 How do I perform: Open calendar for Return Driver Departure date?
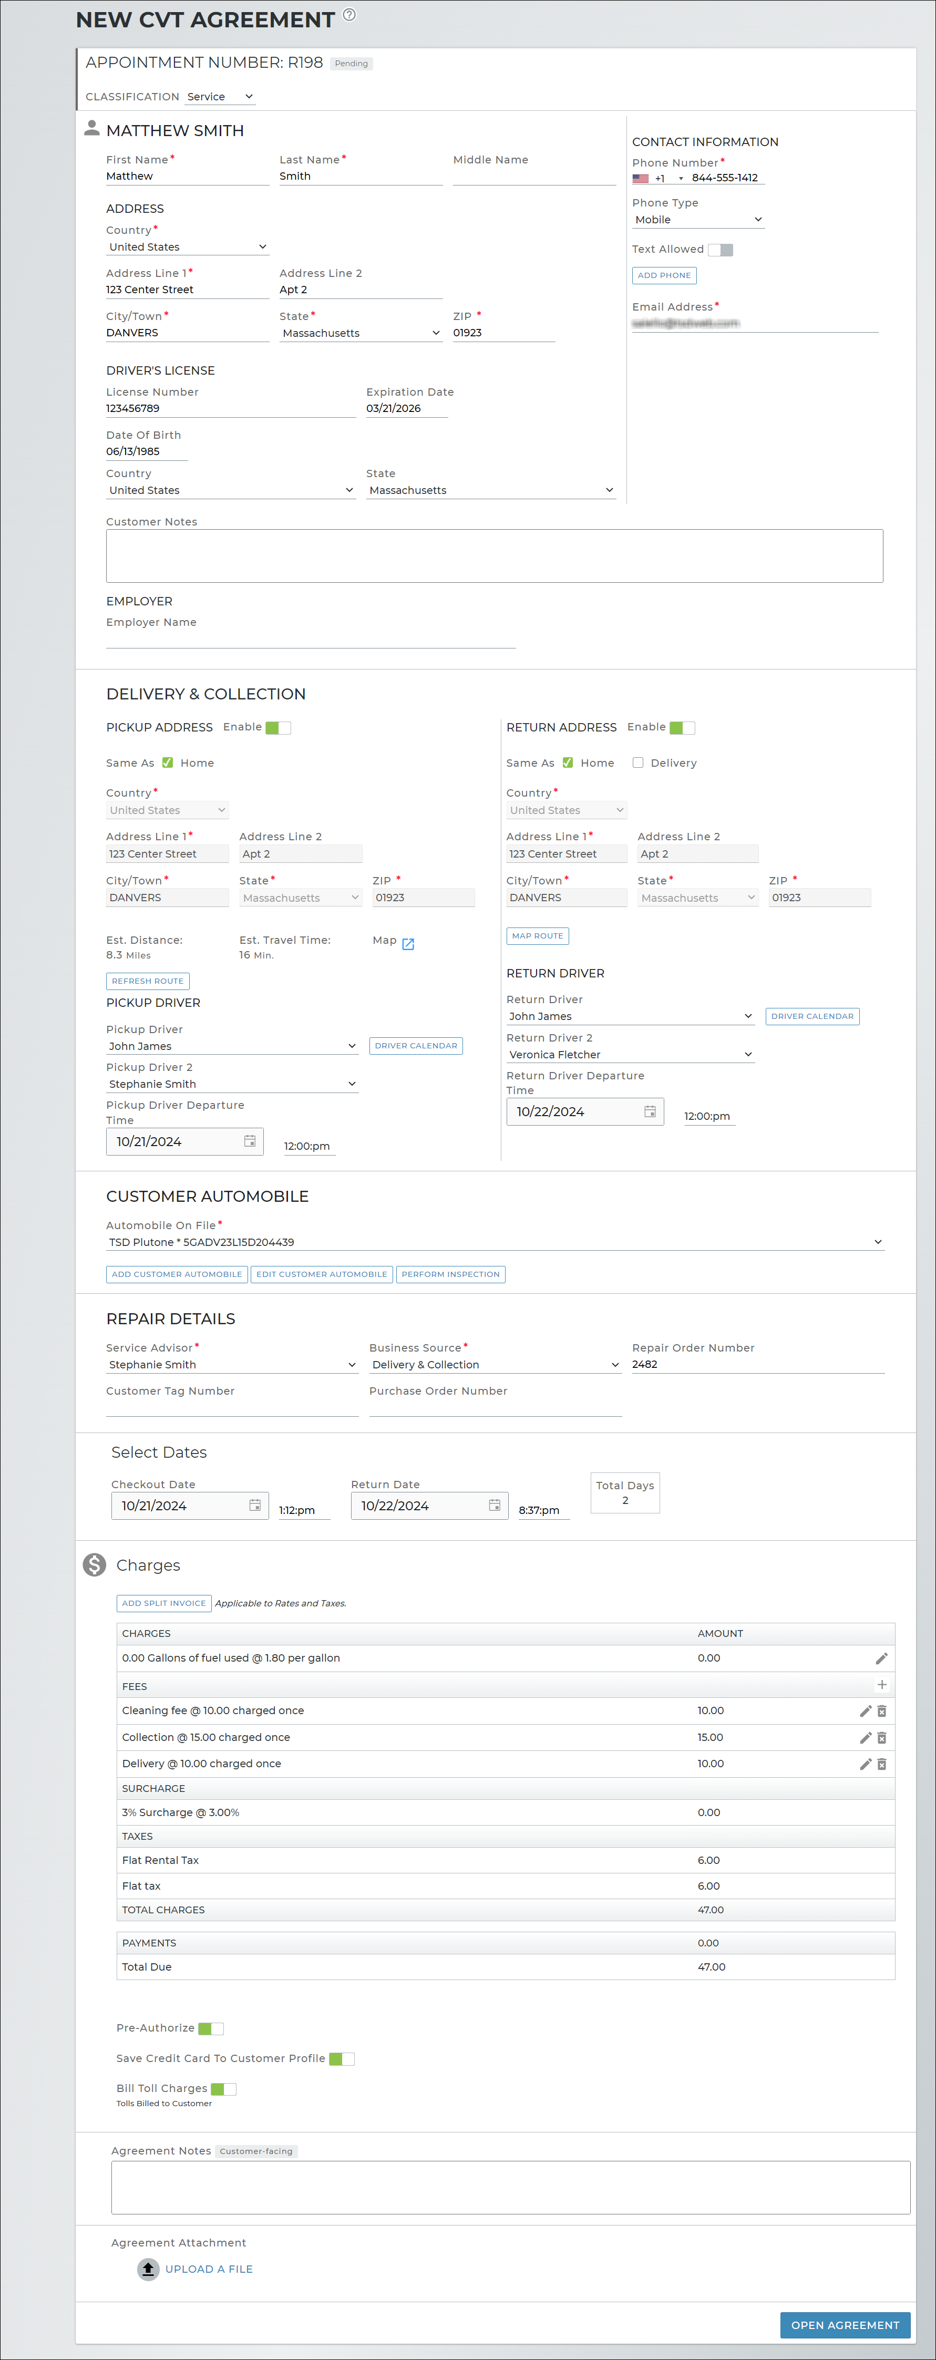[x=650, y=1111]
